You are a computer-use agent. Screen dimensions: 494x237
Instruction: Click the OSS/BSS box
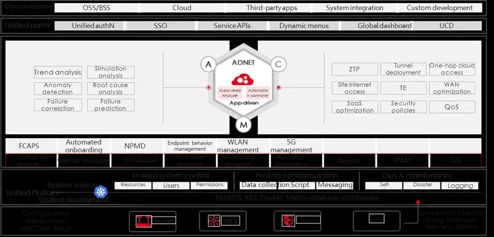pyautogui.click(x=97, y=8)
